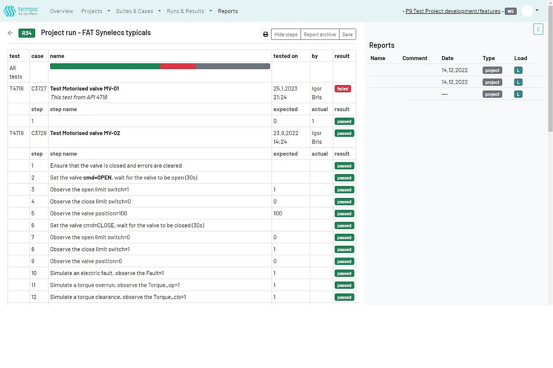Click the failed badge for MV-01
553x368 pixels.
coord(342,89)
